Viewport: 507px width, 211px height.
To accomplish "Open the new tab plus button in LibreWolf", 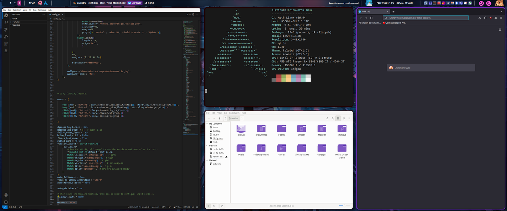I will click(x=393, y=11).
